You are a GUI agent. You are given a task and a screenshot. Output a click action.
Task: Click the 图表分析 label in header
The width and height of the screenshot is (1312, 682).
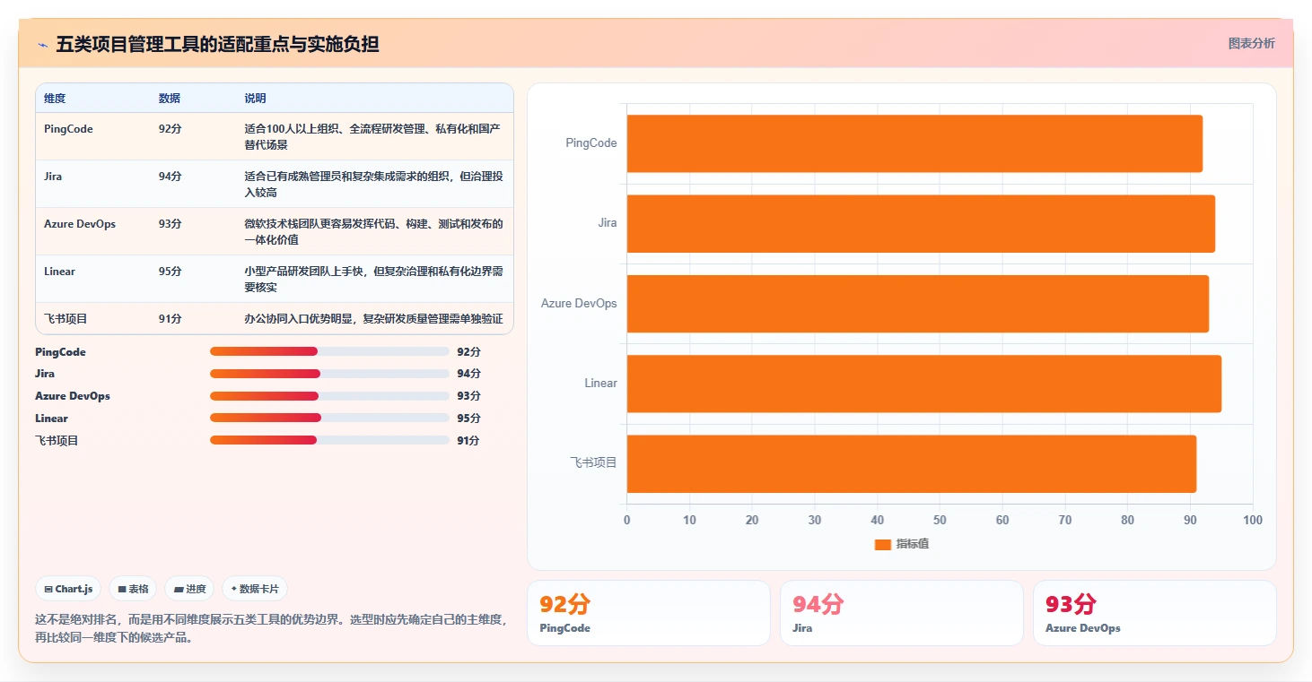1251,43
